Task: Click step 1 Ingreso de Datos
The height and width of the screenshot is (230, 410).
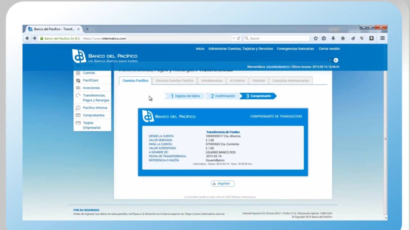Action: tap(185, 96)
